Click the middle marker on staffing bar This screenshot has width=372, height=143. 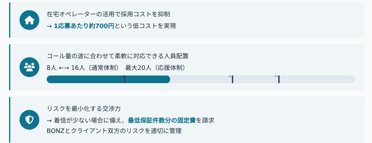coord(233,79)
